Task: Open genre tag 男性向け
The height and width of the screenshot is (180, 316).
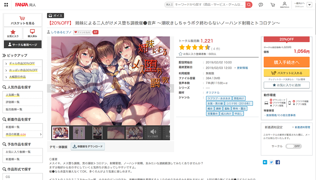Action: click(x=239, y=98)
